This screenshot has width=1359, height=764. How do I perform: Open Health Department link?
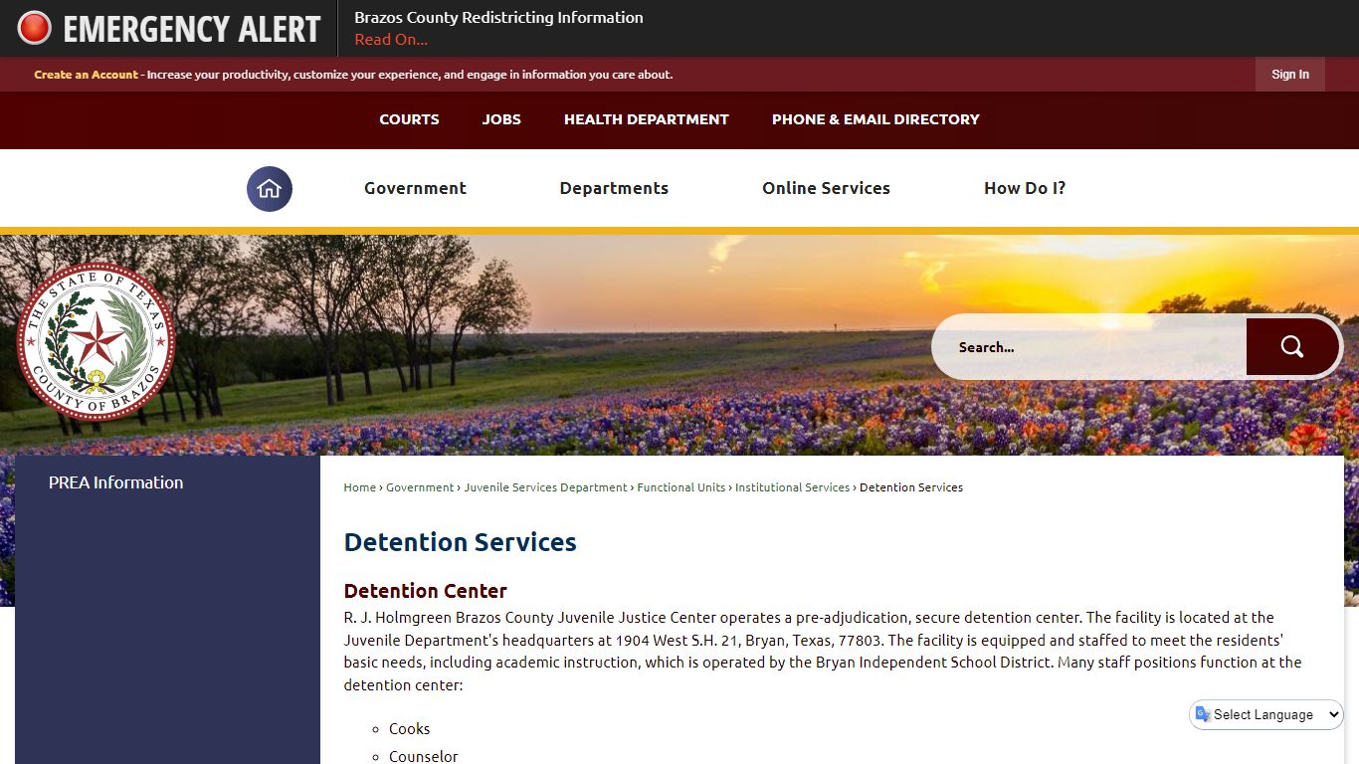point(647,119)
